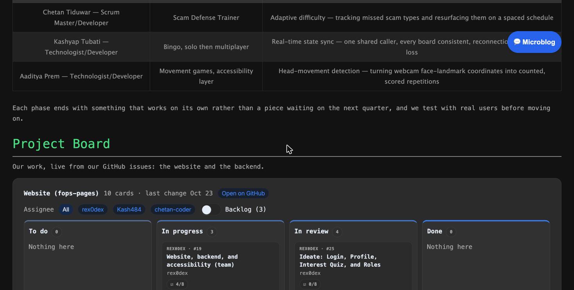The width and height of the screenshot is (574, 290).
Task: Click the Kashyap Tubati — Technologist/Developer cell
Action: [81, 47]
